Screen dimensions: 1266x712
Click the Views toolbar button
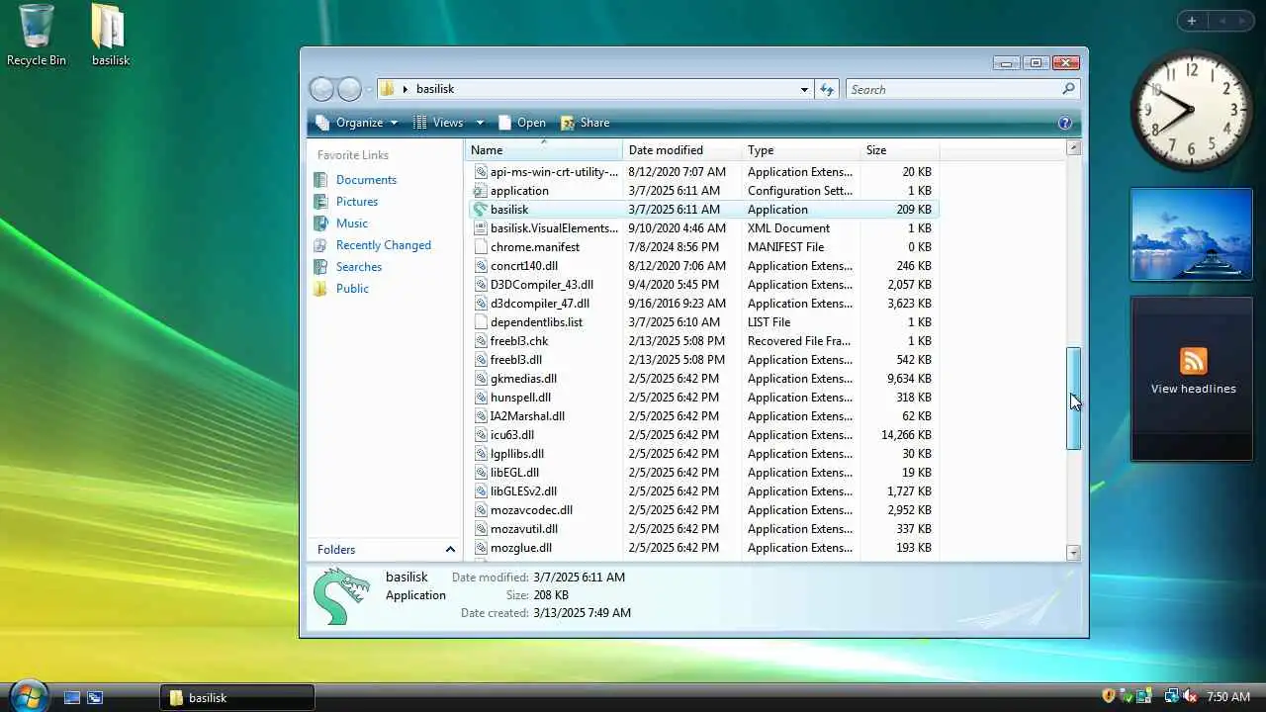pyautogui.click(x=438, y=123)
